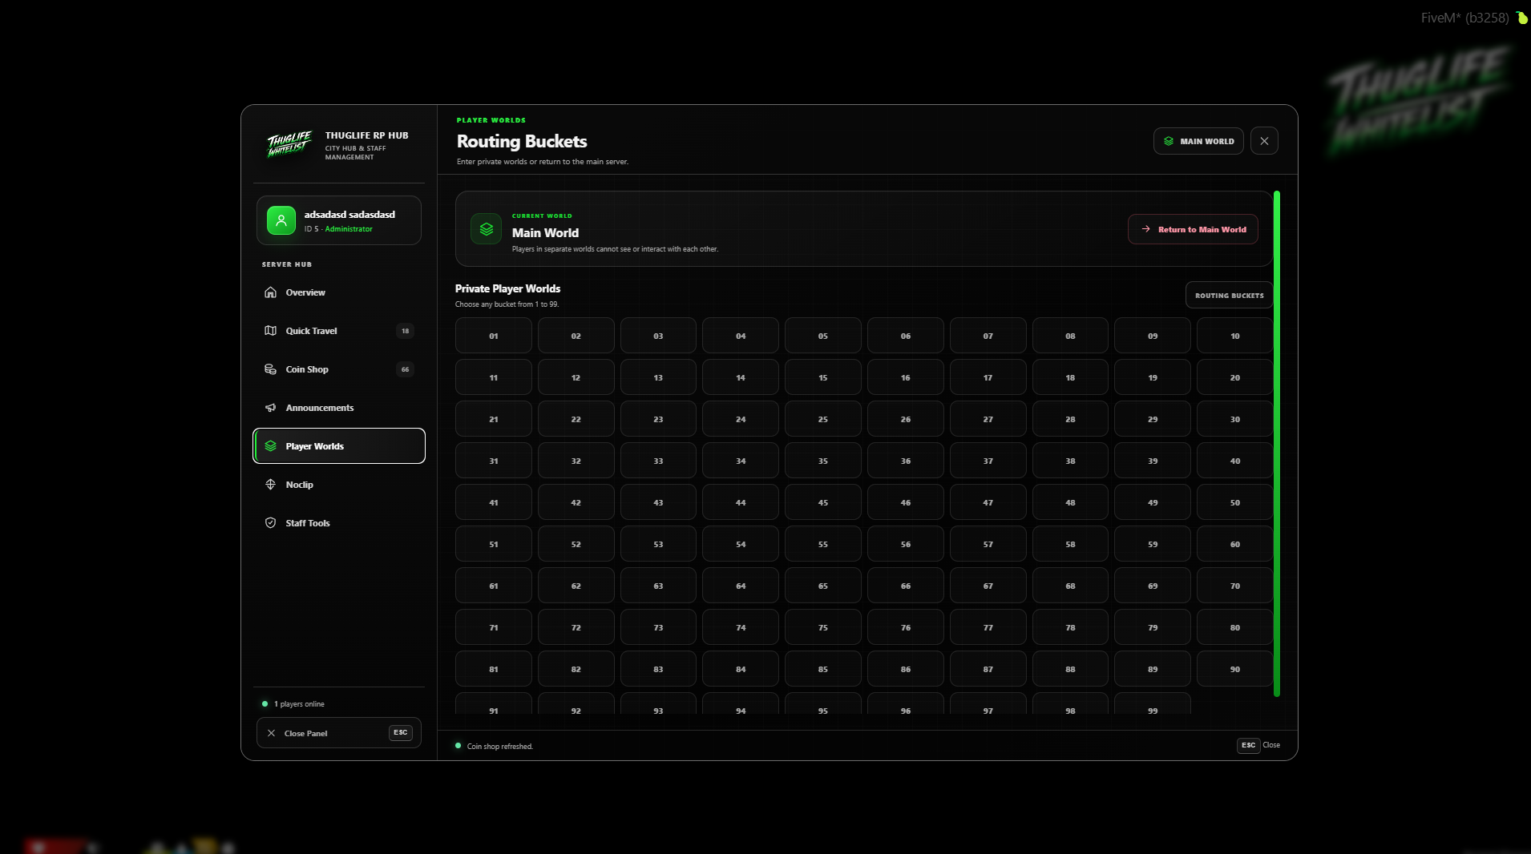Viewport: 1531px width, 854px height.
Task: Click the Announcements megaphone icon
Action: pyautogui.click(x=270, y=408)
